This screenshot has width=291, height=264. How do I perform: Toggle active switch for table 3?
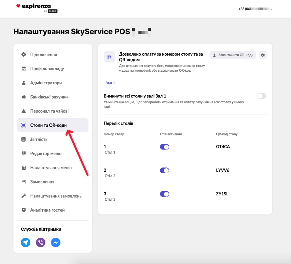pos(165,194)
